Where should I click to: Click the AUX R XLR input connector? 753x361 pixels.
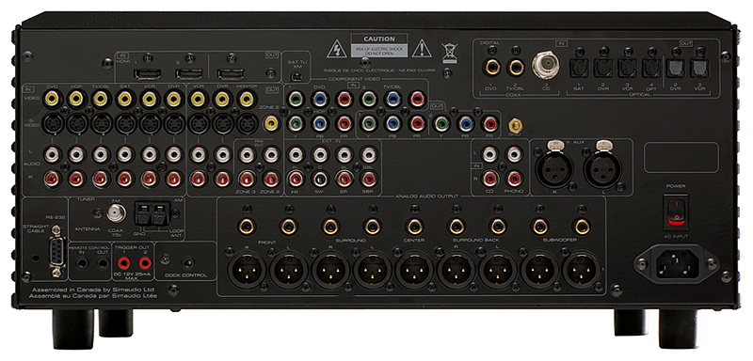(x=554, y=169)
